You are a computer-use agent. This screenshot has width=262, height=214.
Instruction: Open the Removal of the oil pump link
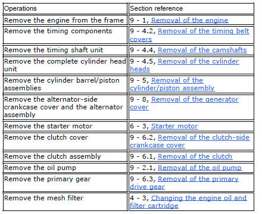coord(199,168)
